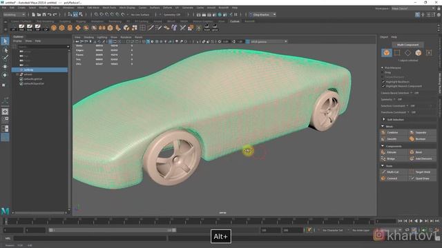Select the Drag radio option

pos(383,72)
